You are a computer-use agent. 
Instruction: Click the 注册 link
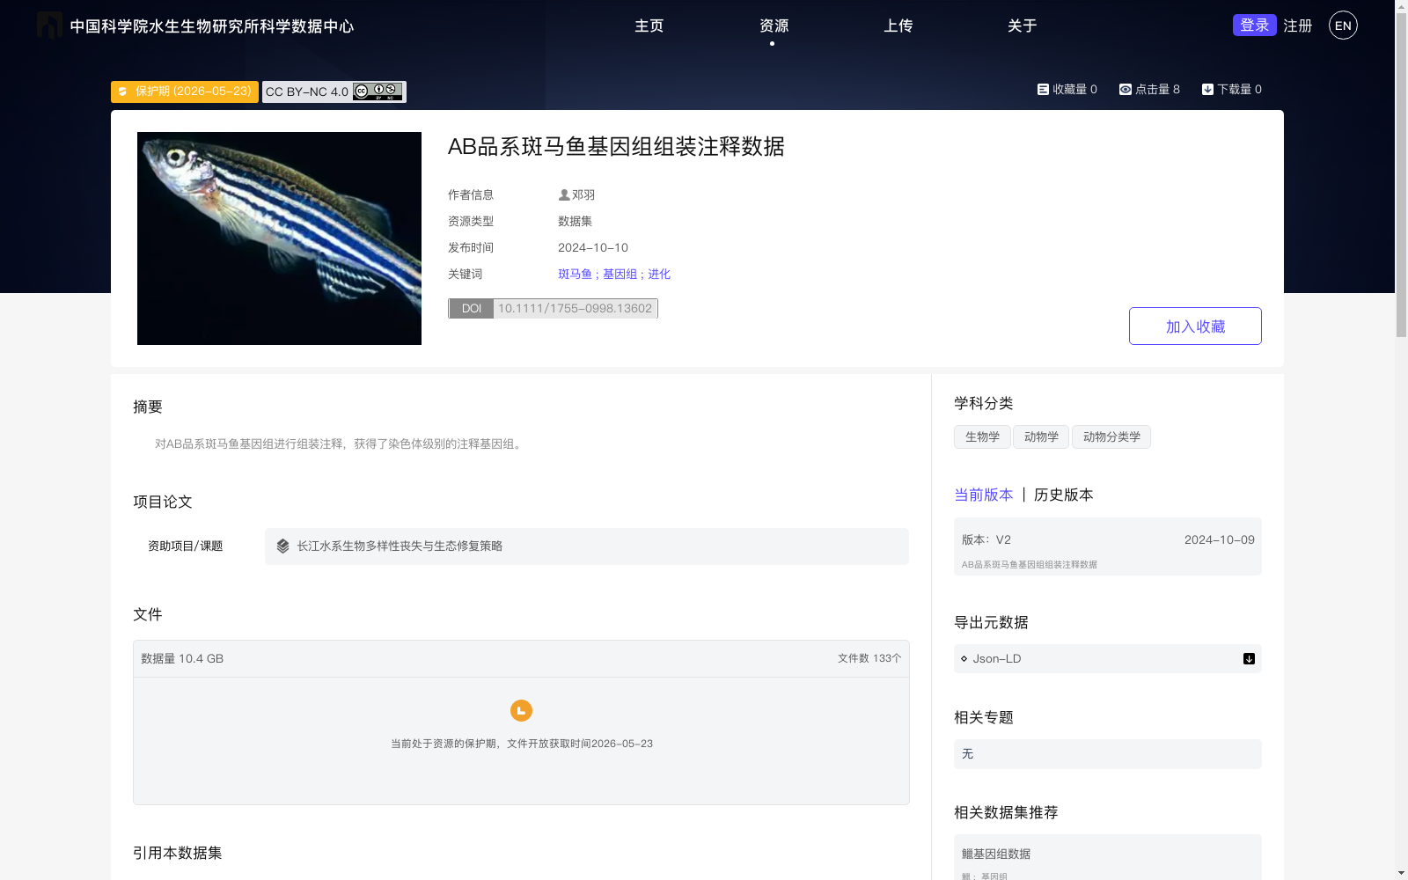pos(1298,26)
